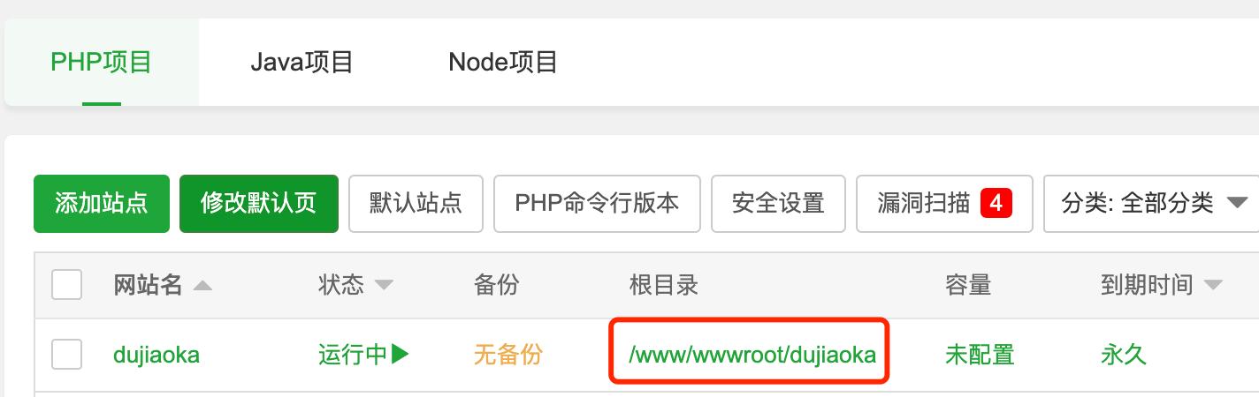
Task: Click the 添加站点 button
Action: (x=101, y=204)
